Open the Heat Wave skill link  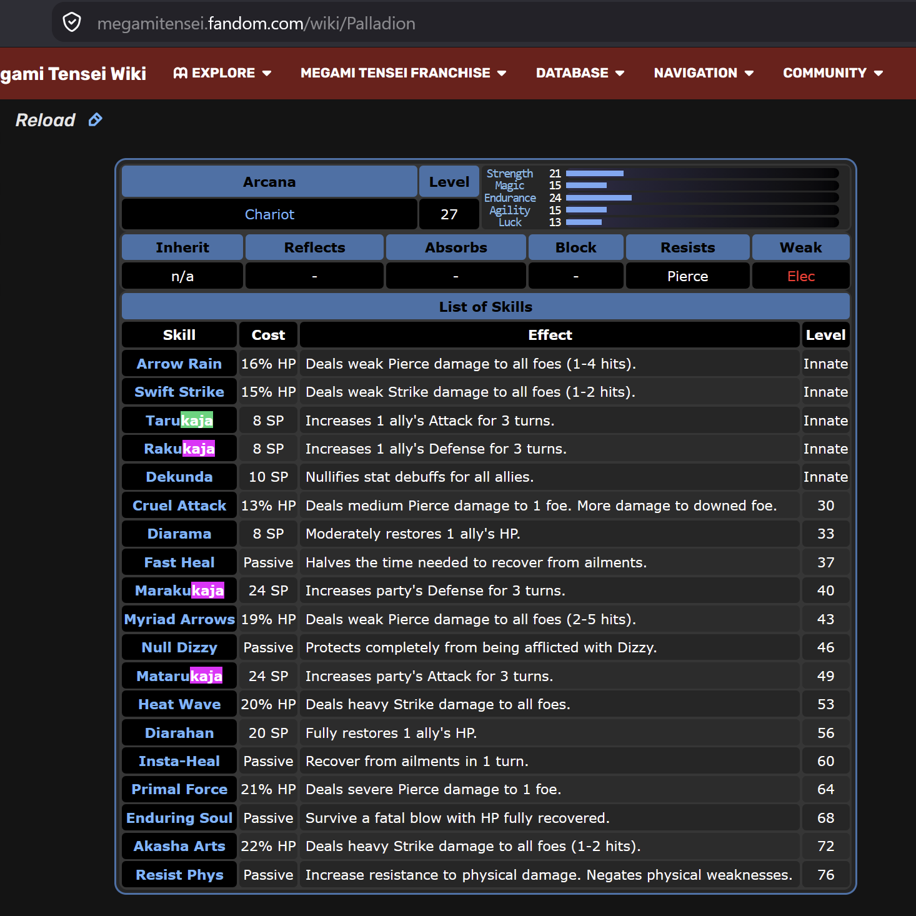(x=179, y=704)
